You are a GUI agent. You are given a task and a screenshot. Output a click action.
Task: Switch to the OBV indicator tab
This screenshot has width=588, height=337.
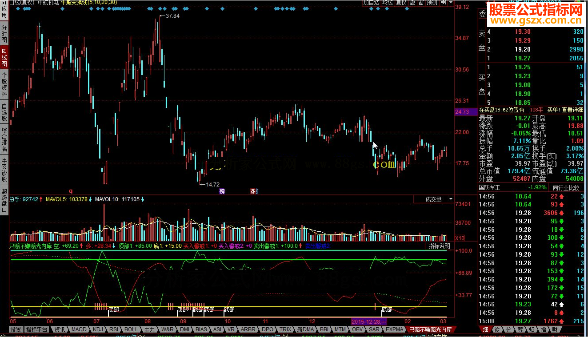pos(357,329)
